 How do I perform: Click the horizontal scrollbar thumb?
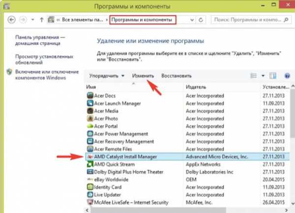pyautogui.click(x=158, y=210)
